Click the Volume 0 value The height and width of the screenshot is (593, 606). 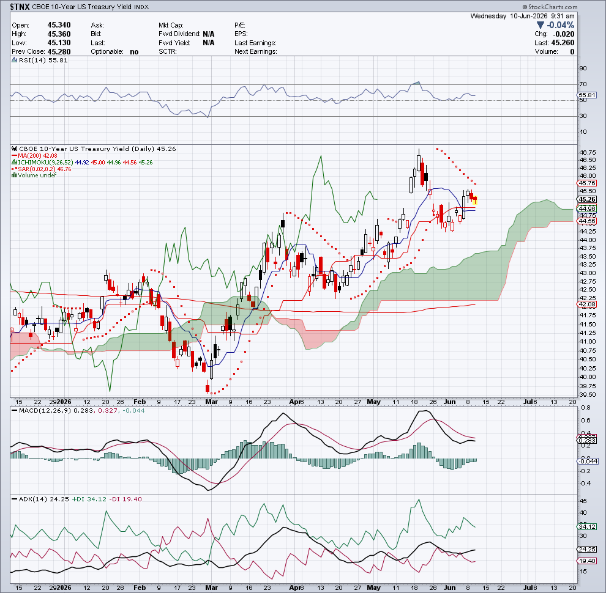tap(572, 52)
